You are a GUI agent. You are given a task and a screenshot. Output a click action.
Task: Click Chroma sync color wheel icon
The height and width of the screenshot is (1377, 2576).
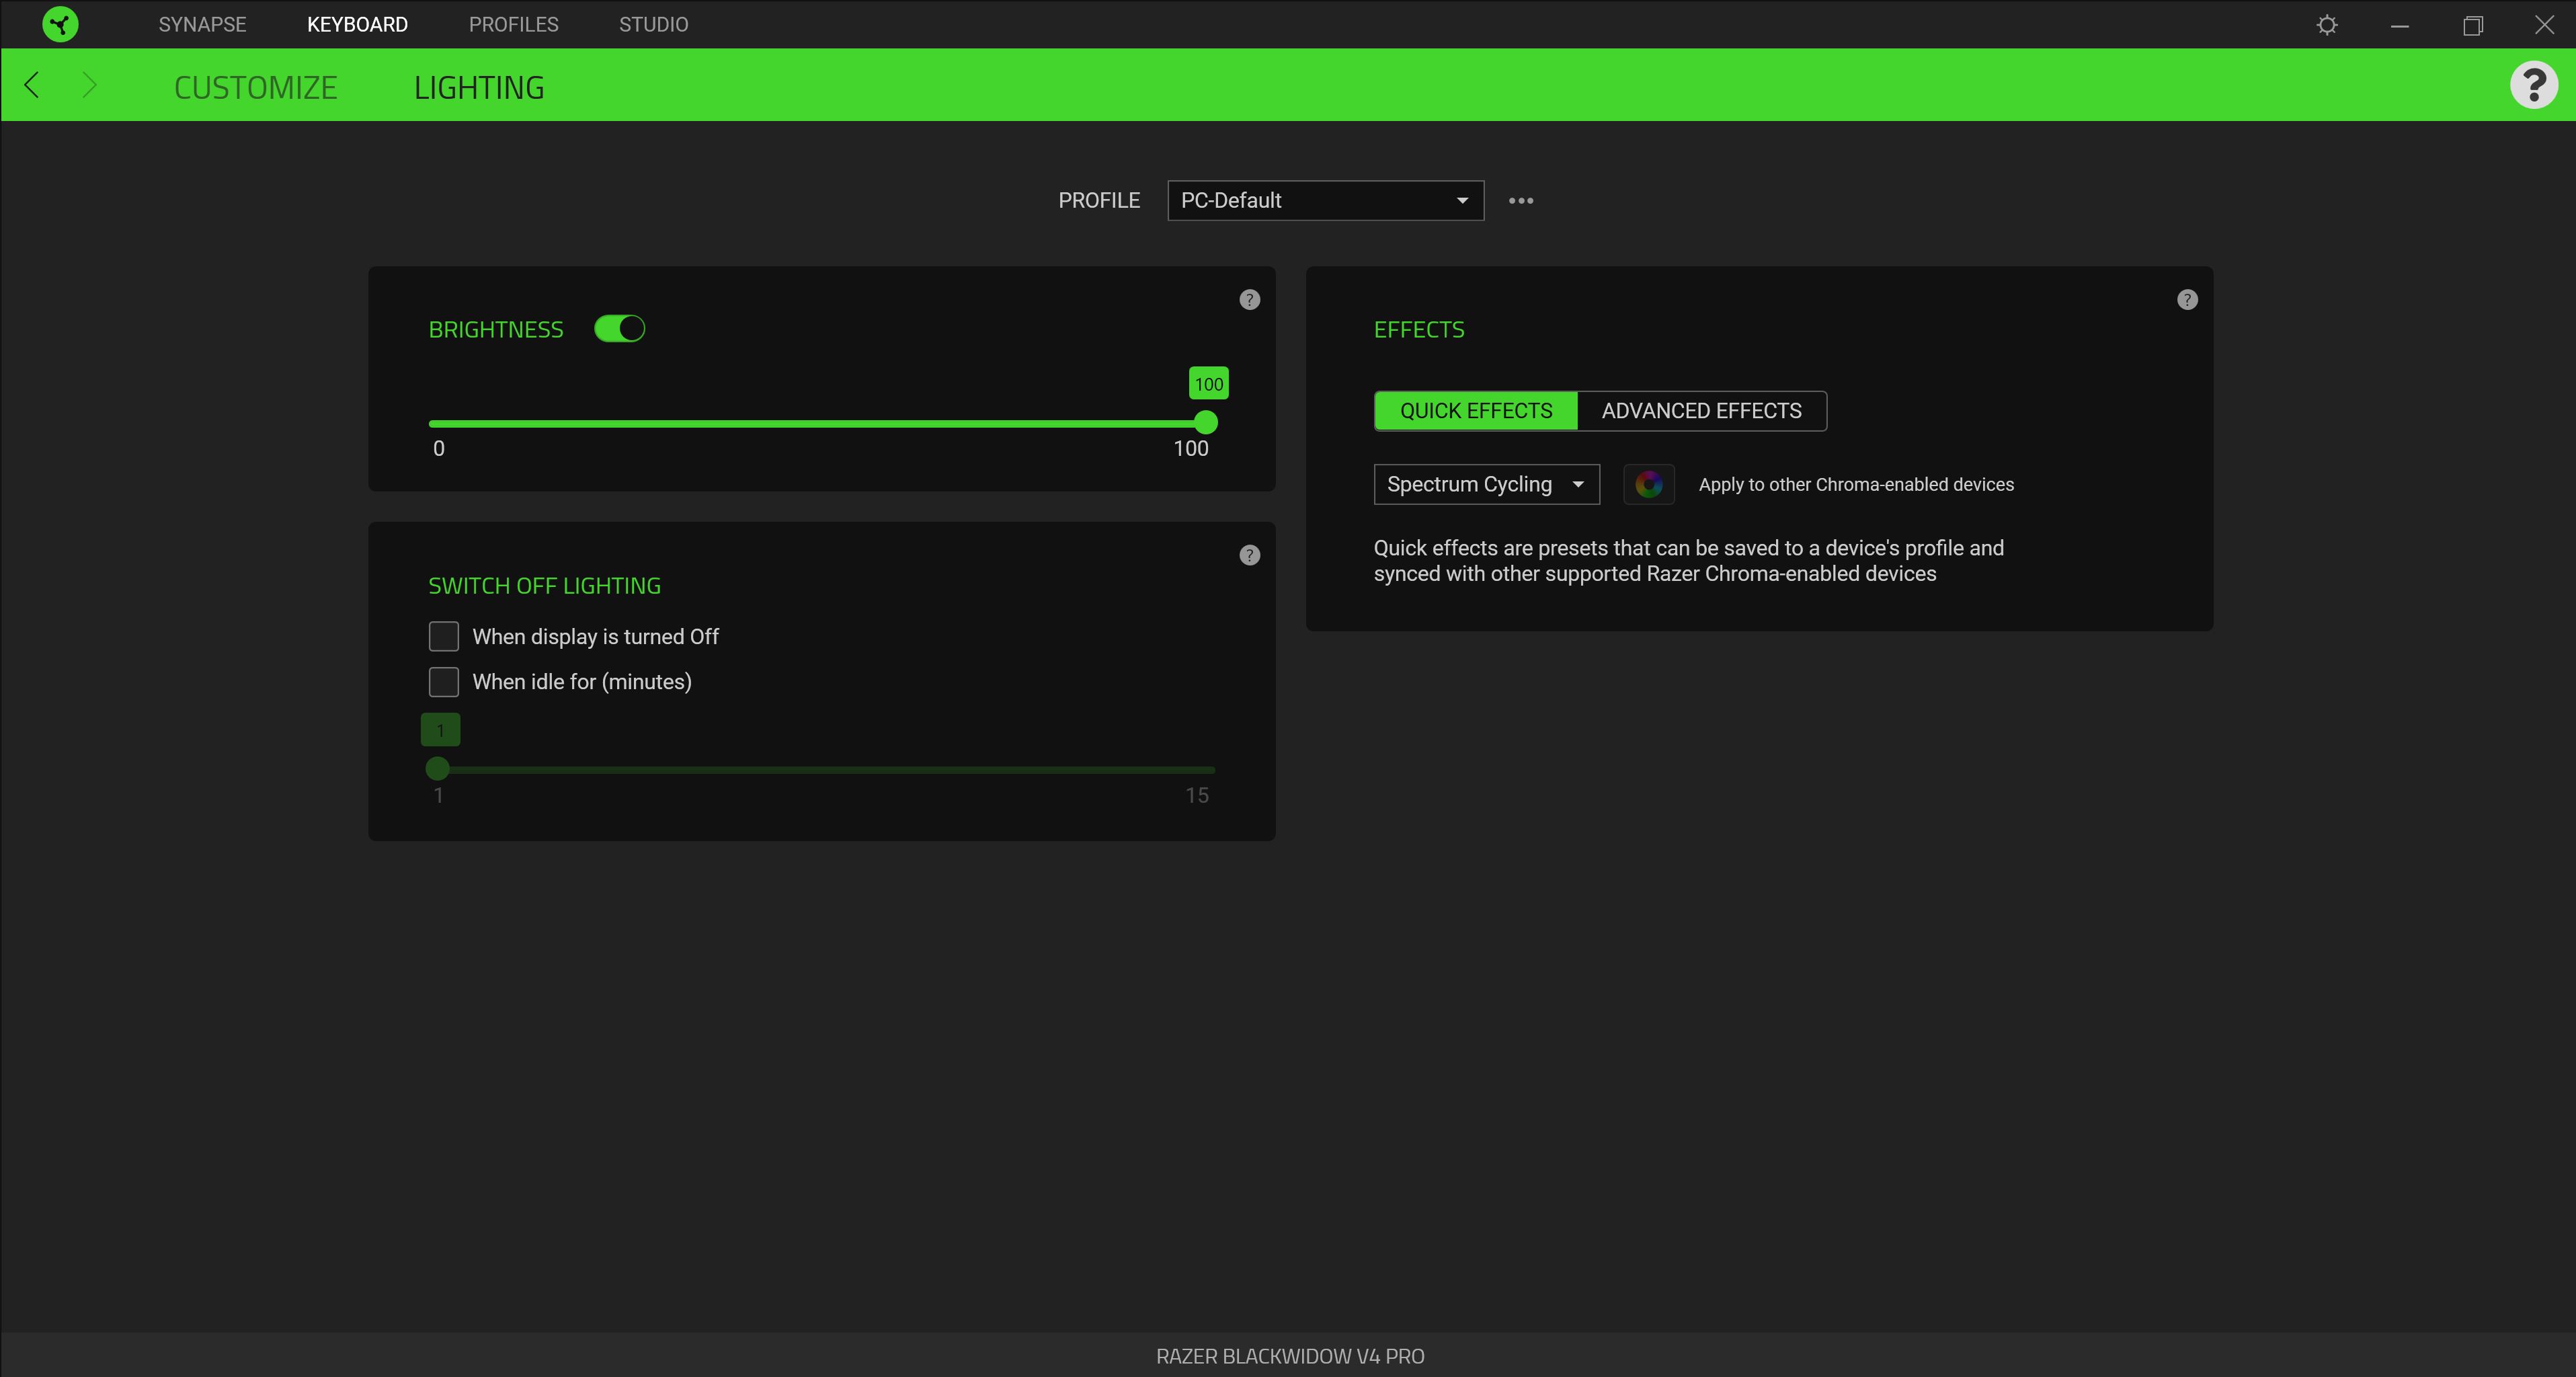pyautogui.click(x=1648, y=485)
